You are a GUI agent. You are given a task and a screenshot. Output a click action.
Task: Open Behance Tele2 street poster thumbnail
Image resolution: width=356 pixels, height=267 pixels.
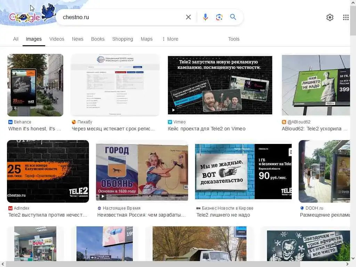point(35,85)
